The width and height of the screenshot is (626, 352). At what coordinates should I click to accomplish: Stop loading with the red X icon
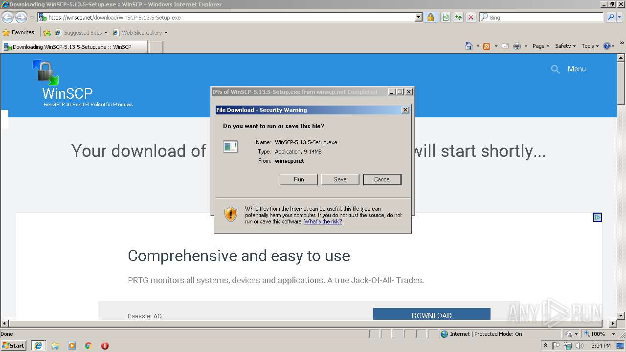pos(471,17)
